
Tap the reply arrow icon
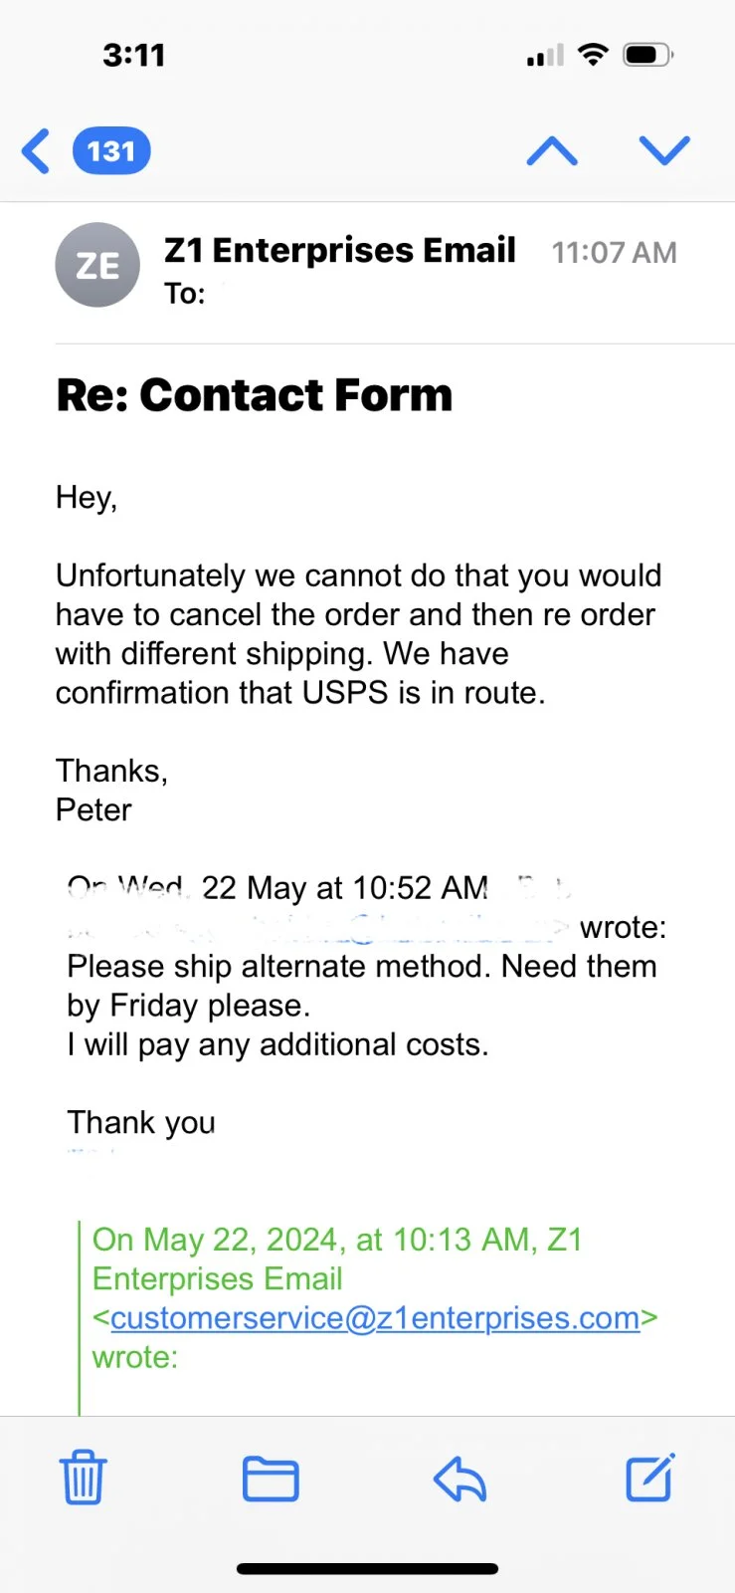point(459,1479)
